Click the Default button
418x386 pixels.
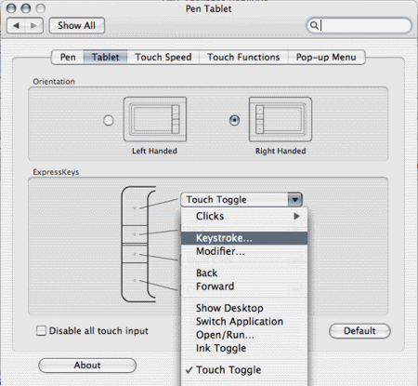359,331
